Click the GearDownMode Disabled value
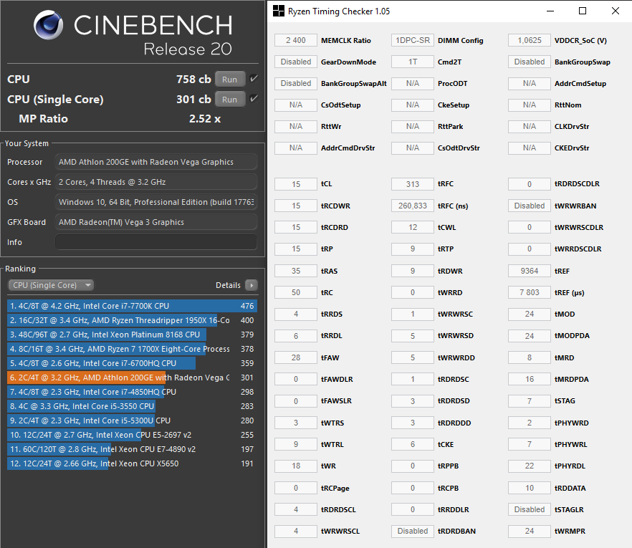 296,62
